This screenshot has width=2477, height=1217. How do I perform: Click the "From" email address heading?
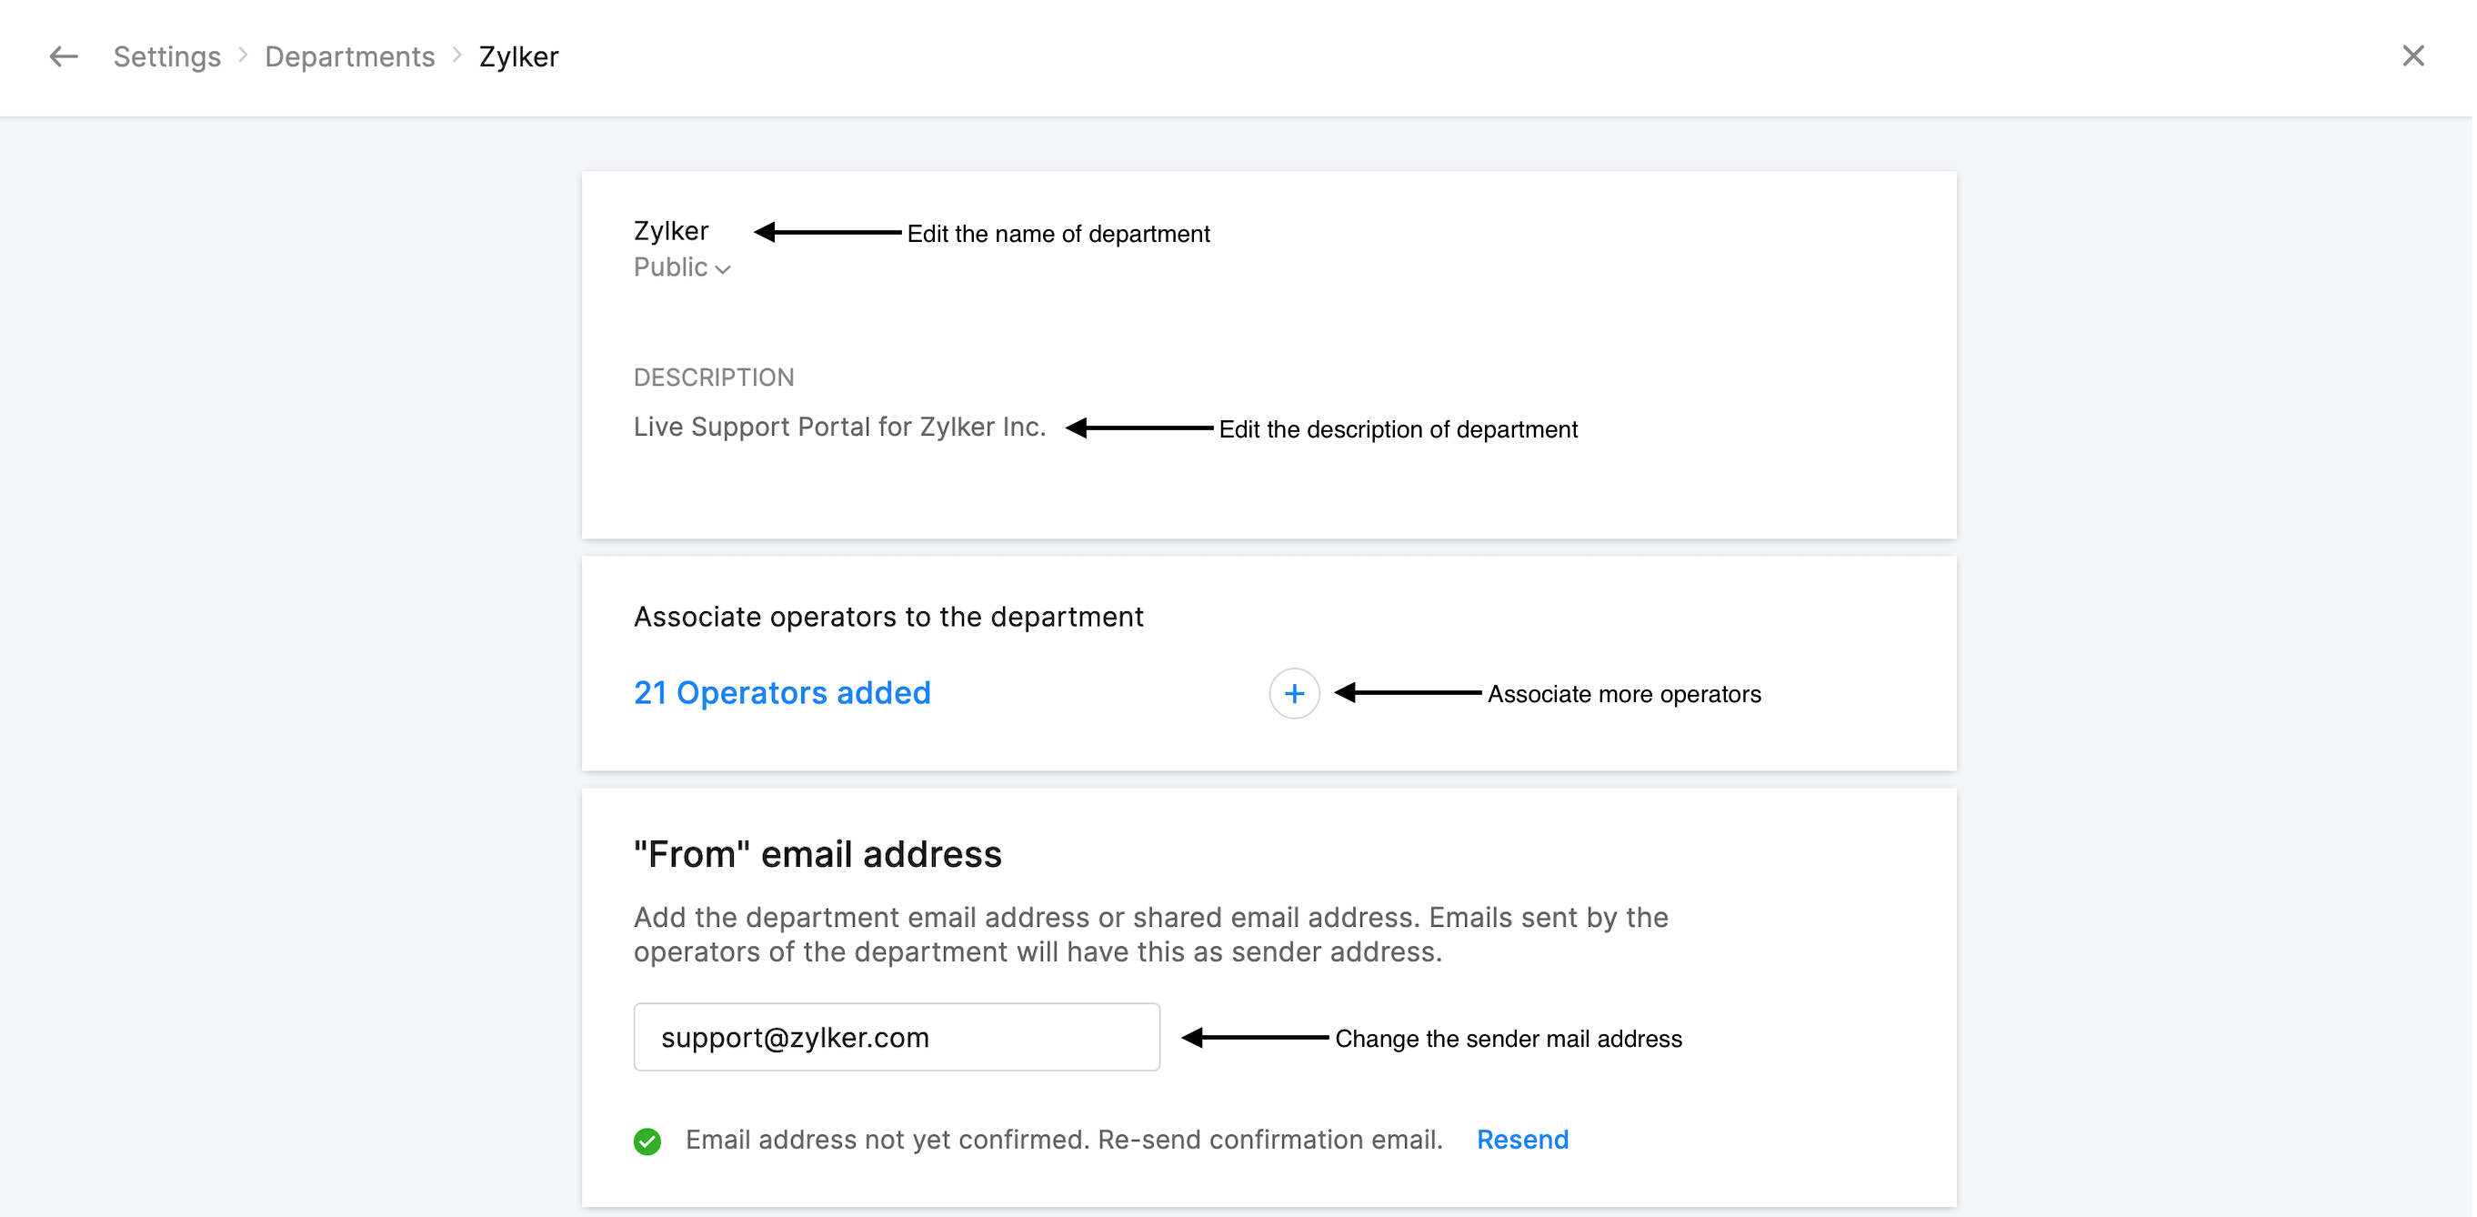817,854
